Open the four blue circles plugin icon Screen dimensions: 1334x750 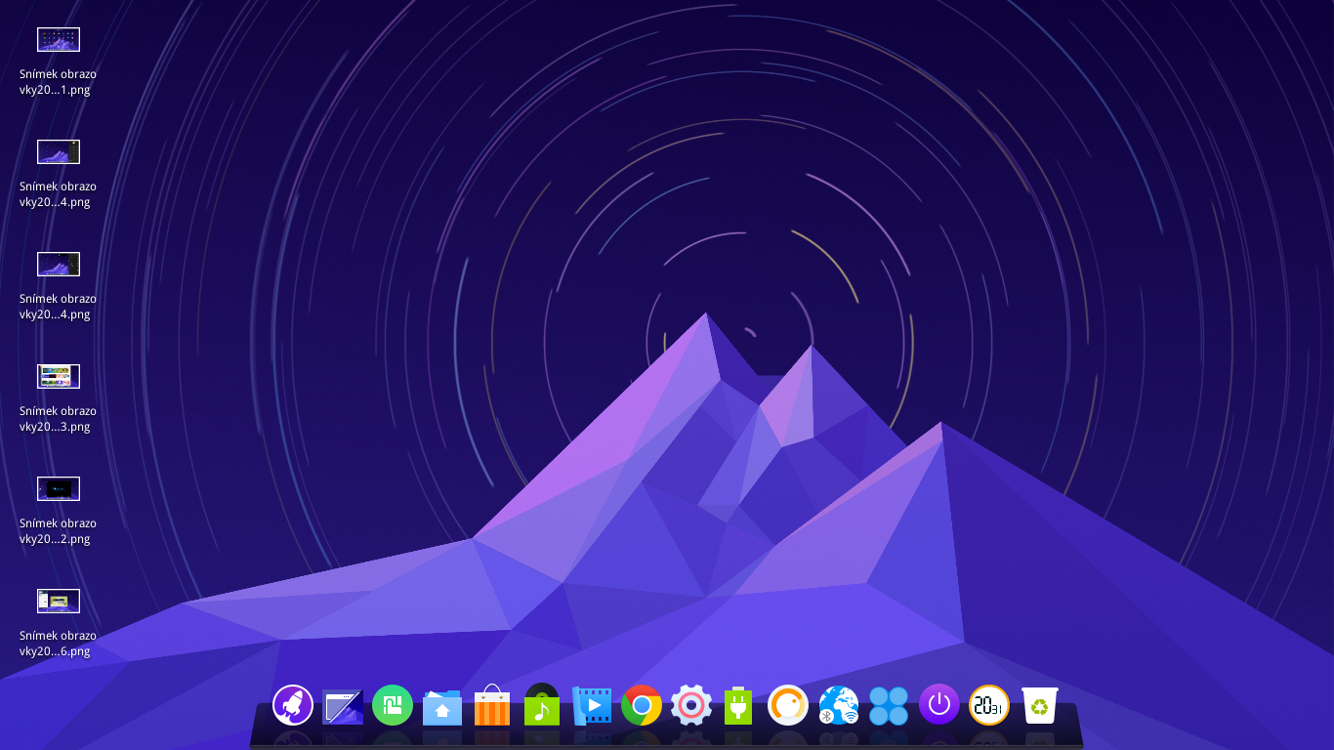point(889,705)
